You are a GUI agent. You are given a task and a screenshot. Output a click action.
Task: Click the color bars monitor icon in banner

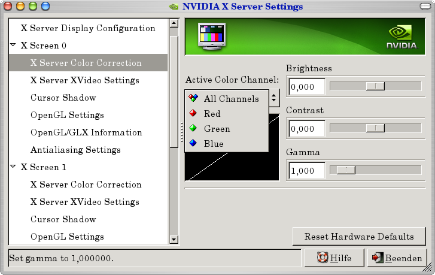[212, 37]
